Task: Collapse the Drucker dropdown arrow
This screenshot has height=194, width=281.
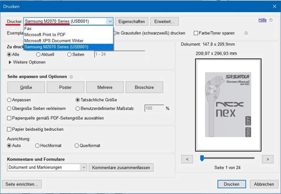Action: coord(110,21)
